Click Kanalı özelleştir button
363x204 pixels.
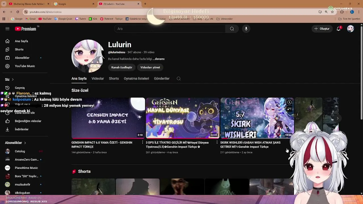[x=122, y=67]
